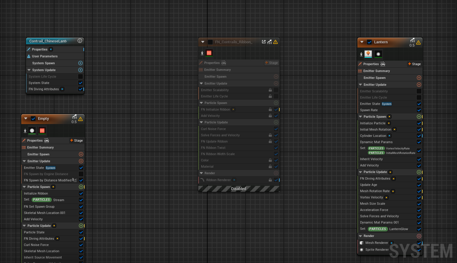Collapse the Empty emitter node

point(26,119)
